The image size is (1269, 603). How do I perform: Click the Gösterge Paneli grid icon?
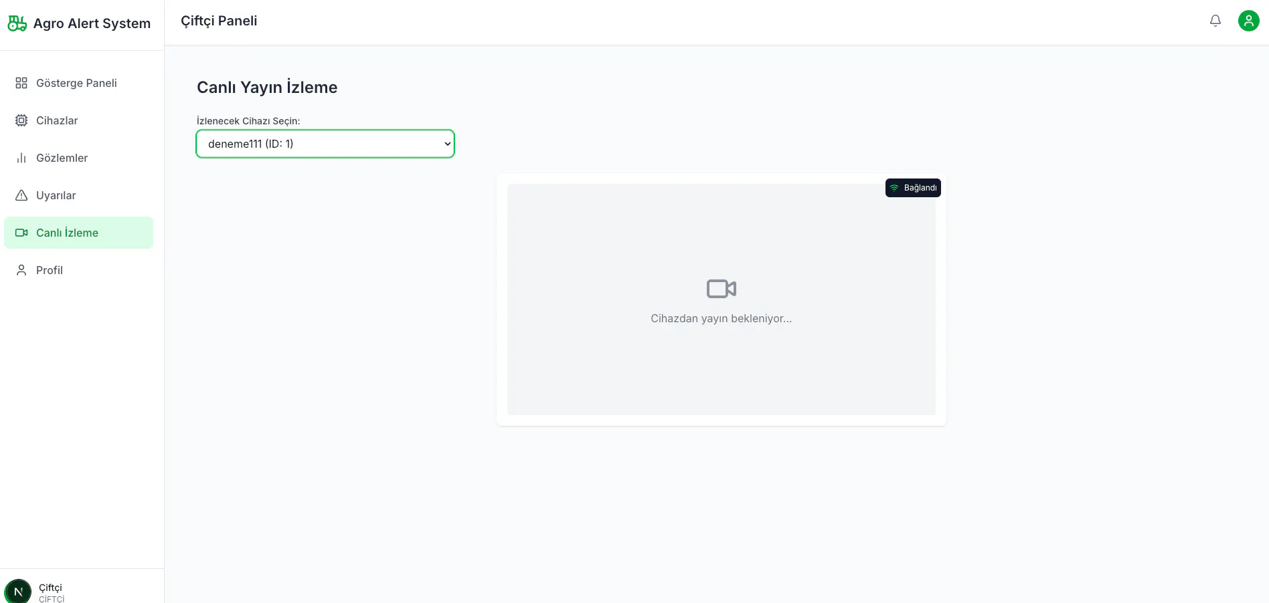(x=21, y=83)
